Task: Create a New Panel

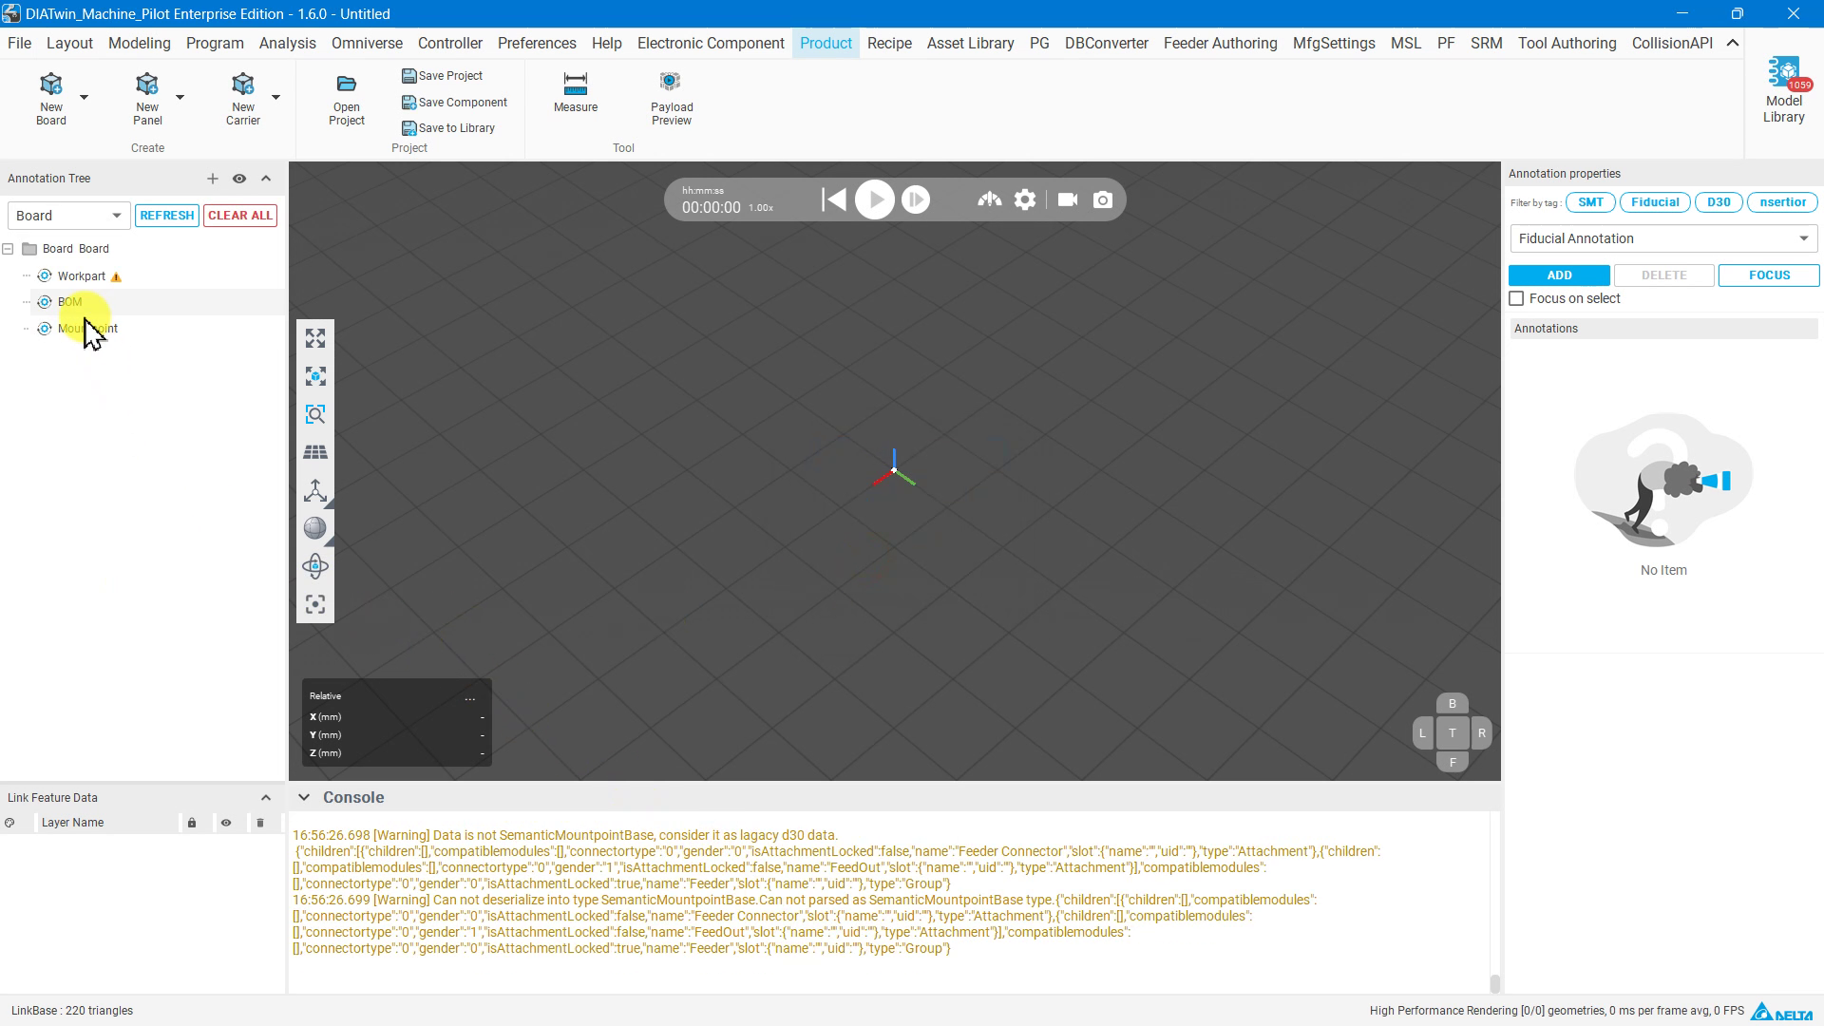Action: pyautogui.click(x=147, y=98)
